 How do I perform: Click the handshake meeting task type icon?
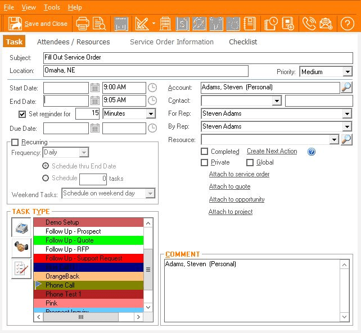pos(21,248)
